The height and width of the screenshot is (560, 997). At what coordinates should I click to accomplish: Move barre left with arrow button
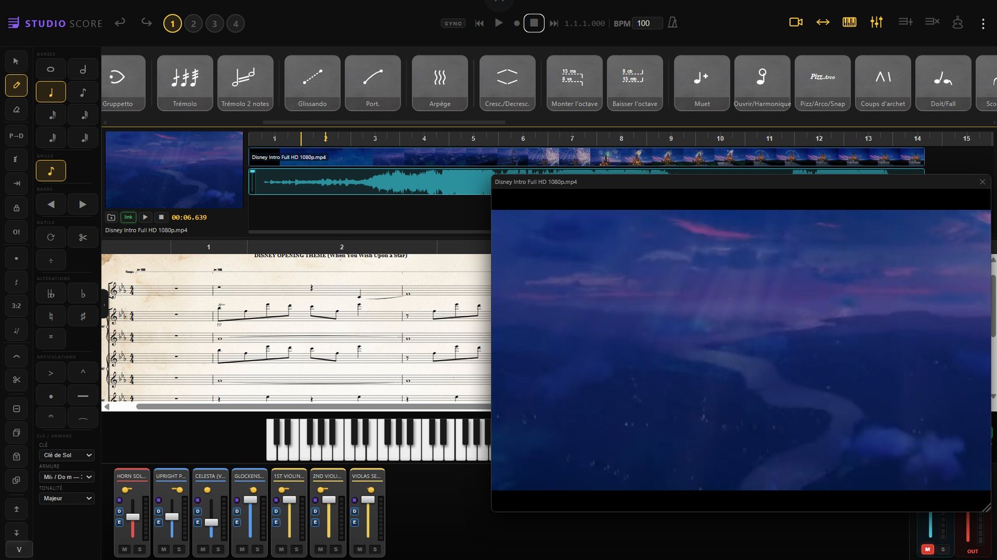click(51, 204)
